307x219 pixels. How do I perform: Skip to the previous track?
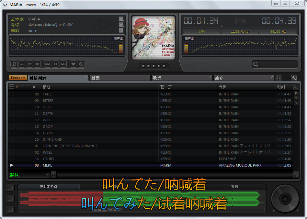[47, 64]
